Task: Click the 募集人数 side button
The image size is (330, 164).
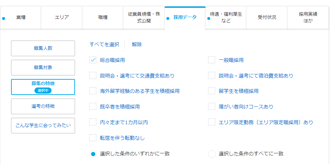Action: pos(43,48)
